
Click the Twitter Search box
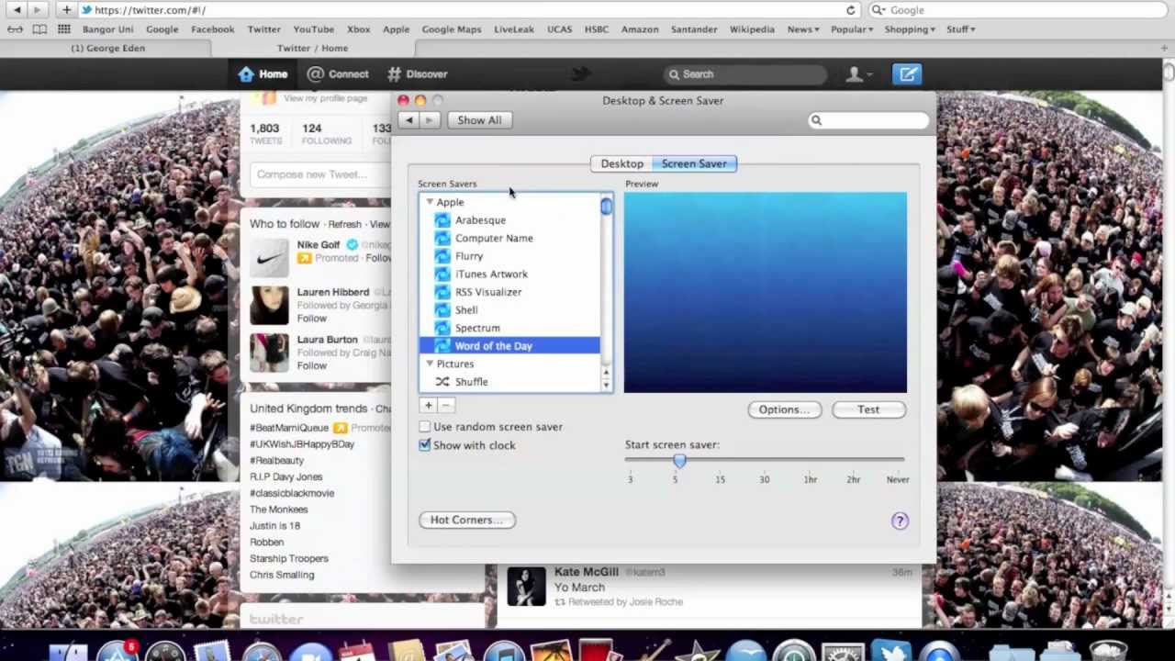point(744,74)
